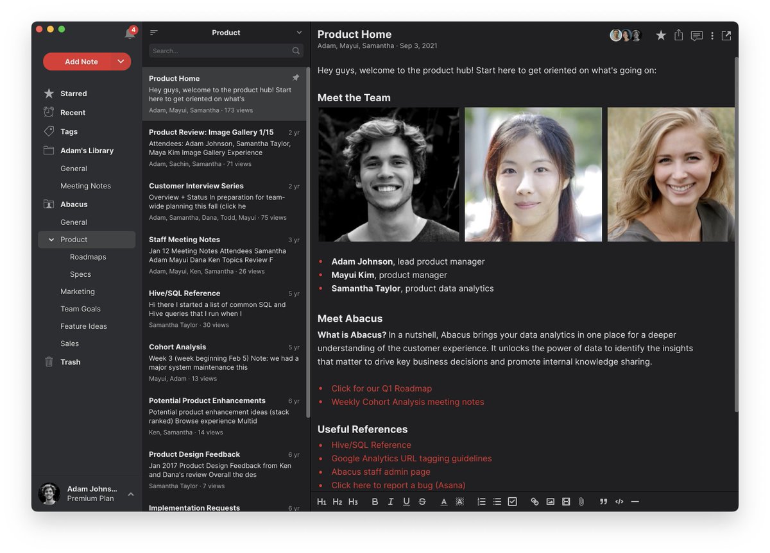This screenshot has height=553, width=770.
Task: Insert a block quote
Action: pyautogui.click(x=603, y=502)
